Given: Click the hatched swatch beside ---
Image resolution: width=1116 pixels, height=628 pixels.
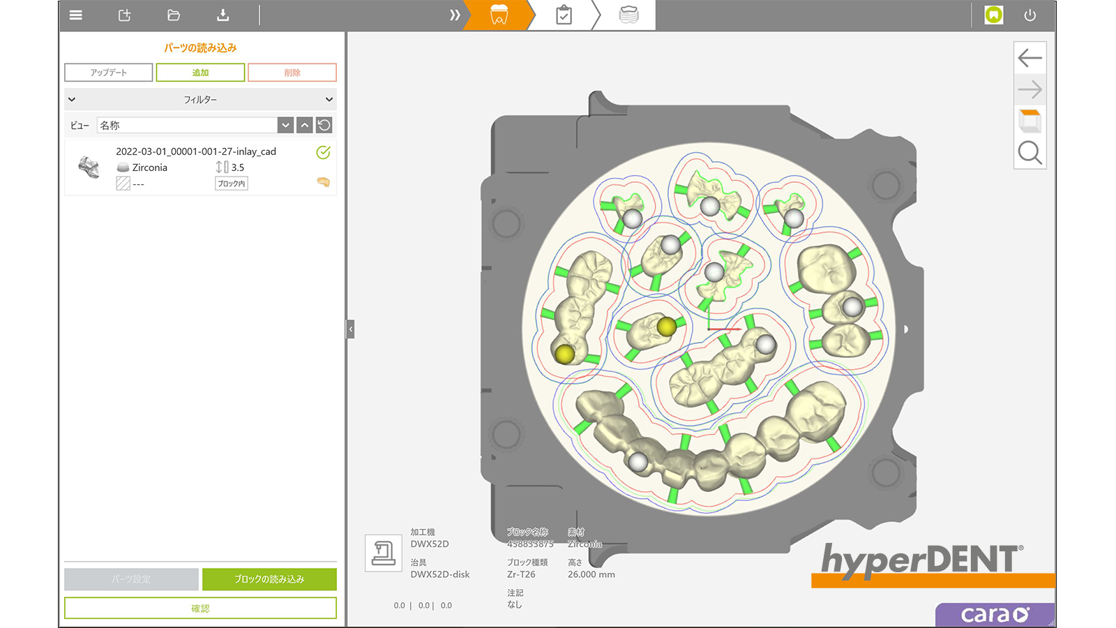Looking at the screenshot, I should 123,184.
